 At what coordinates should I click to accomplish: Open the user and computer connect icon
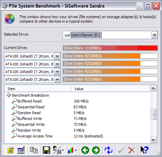point(57,150)
